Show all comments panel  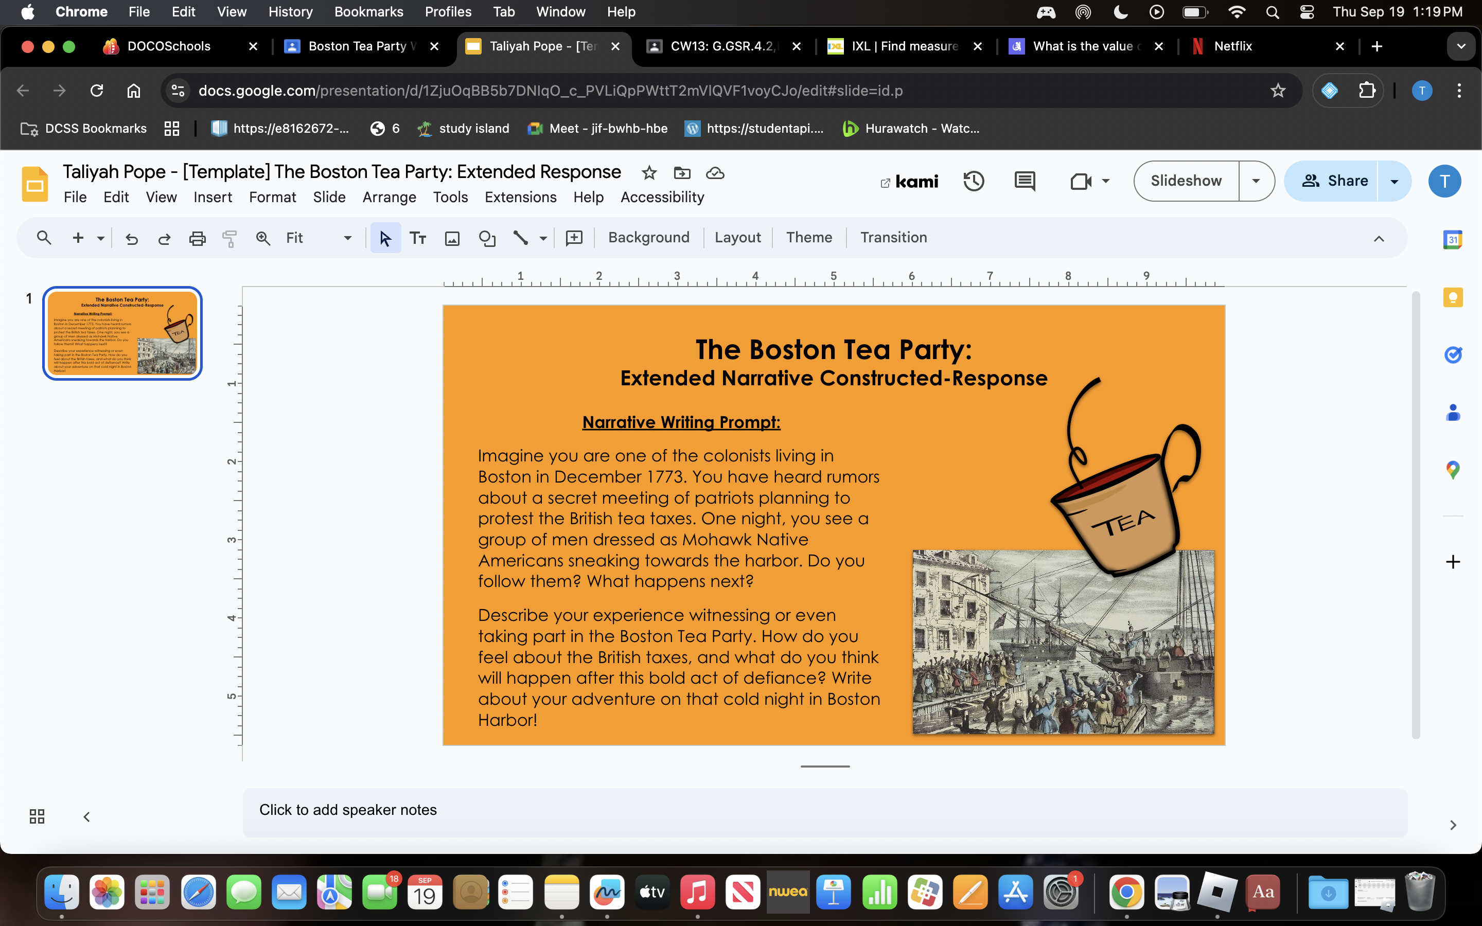1025,181
